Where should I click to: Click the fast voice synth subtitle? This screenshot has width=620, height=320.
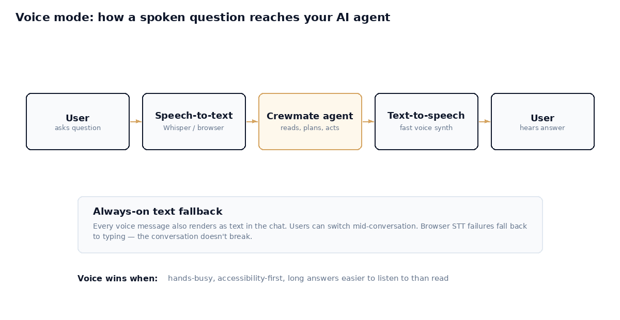click(x=426, y=128)
